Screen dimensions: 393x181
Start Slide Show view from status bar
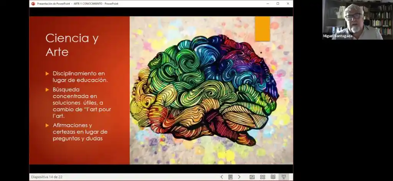pyautogui.click(x=284, y=177)
